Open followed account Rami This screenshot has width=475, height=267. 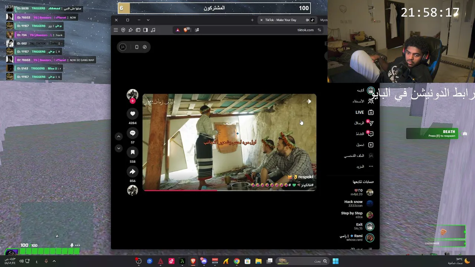pyautogui.click(x=357, y=238)
